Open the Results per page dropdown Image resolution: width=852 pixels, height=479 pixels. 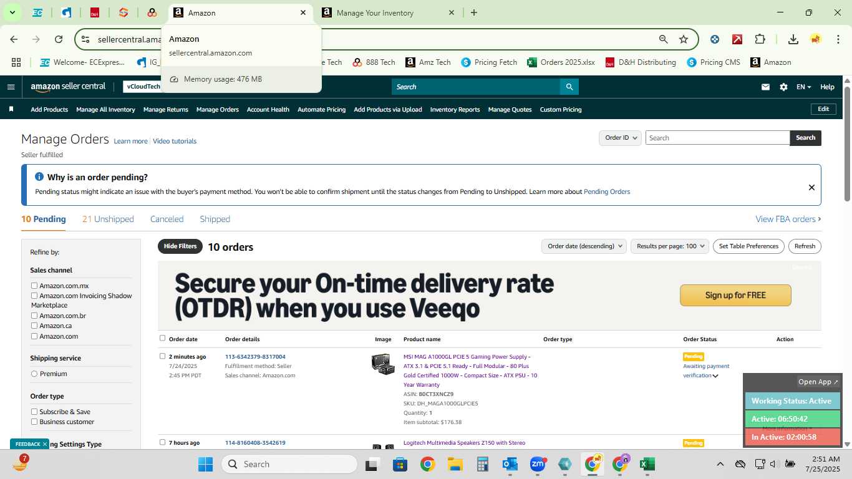pyautogui.click(x=670, y=246)
